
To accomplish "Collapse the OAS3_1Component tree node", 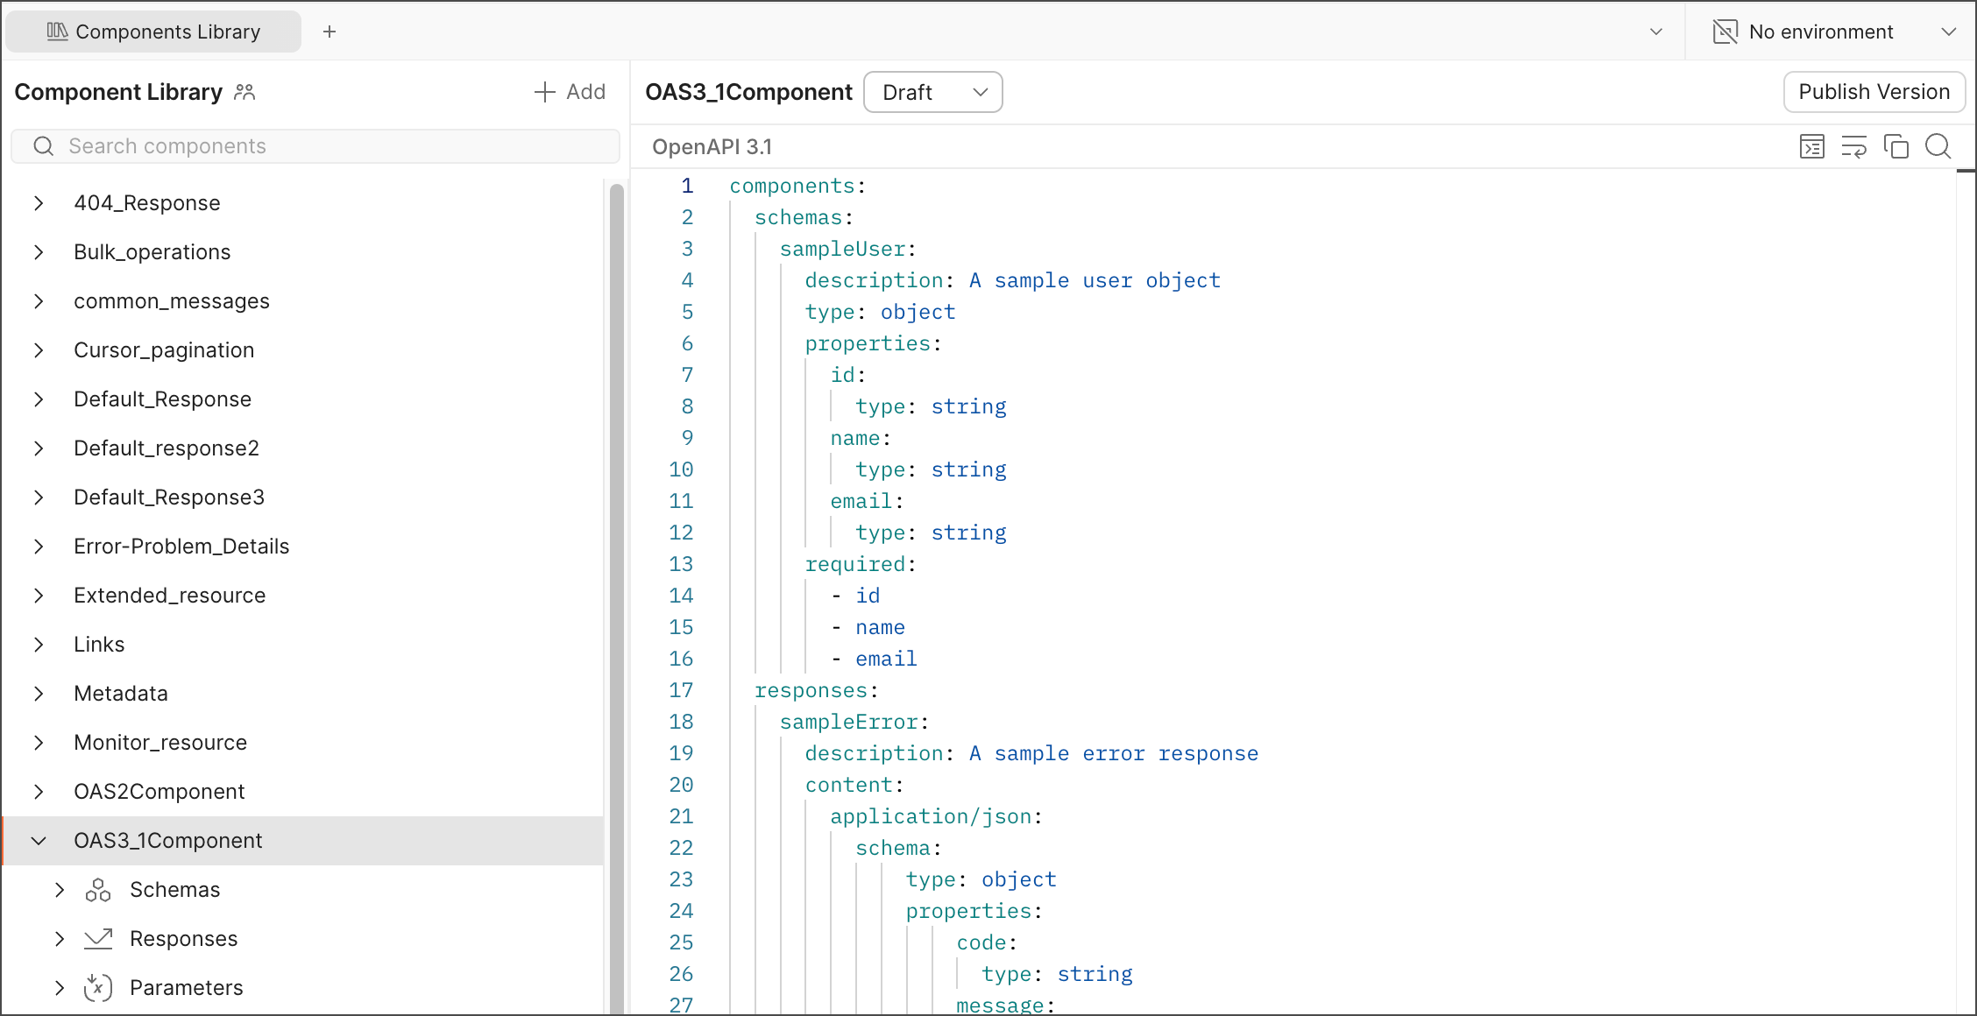I will coord(39,841).
